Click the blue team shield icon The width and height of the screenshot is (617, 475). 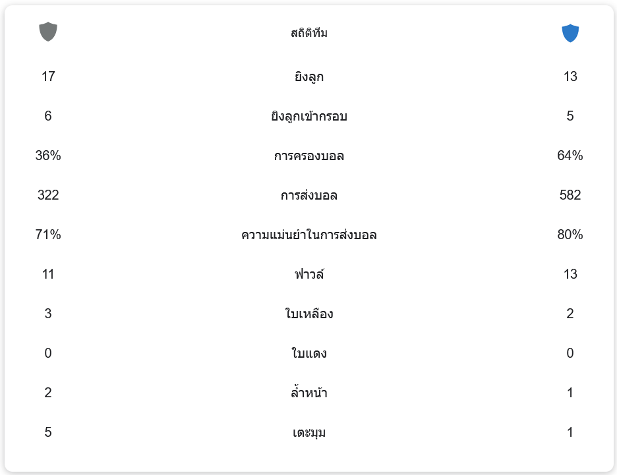(570, 33)
